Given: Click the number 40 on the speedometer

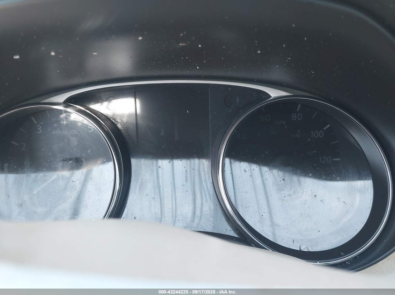Looking at the screenshot, I should (241, 136).
